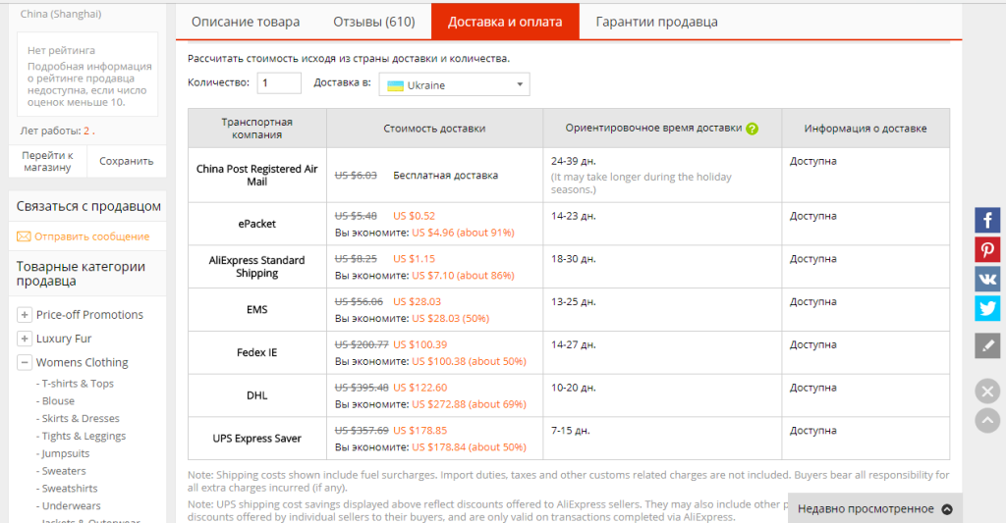Open the Отзывы (610) tab
This screenshot has height=523, width=1006.
tap(374, 22)
